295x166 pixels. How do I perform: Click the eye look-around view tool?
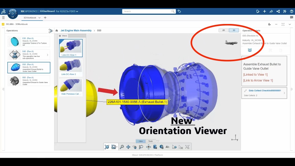(x=148, y=147)
